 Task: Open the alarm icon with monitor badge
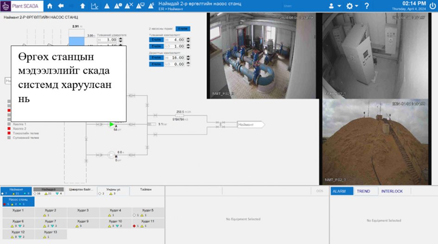coord(140,6)
